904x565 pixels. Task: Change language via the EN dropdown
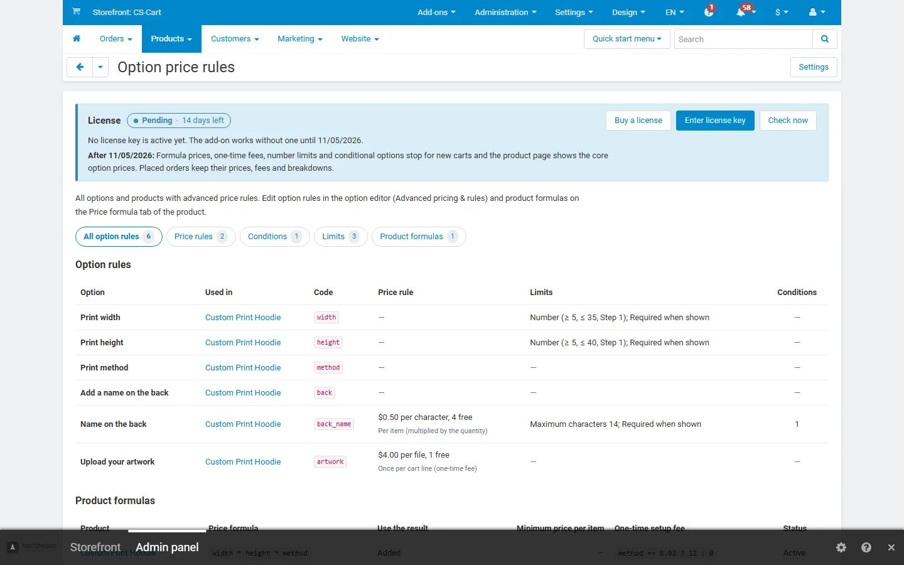tap(675, 13)
